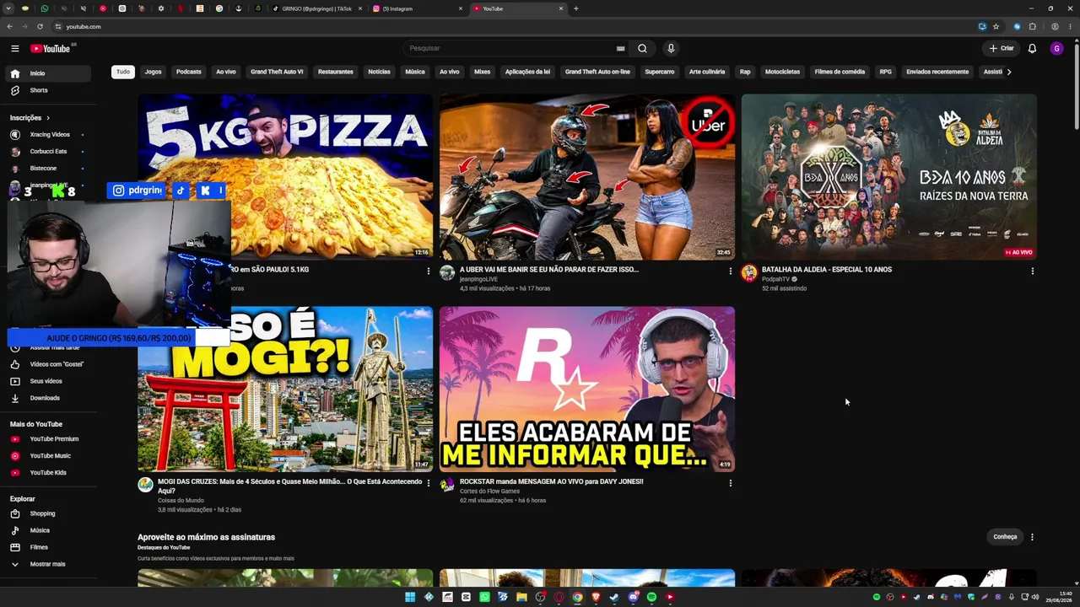
Task: Go back using the browser arrow
Action: (x=9, y=26)
